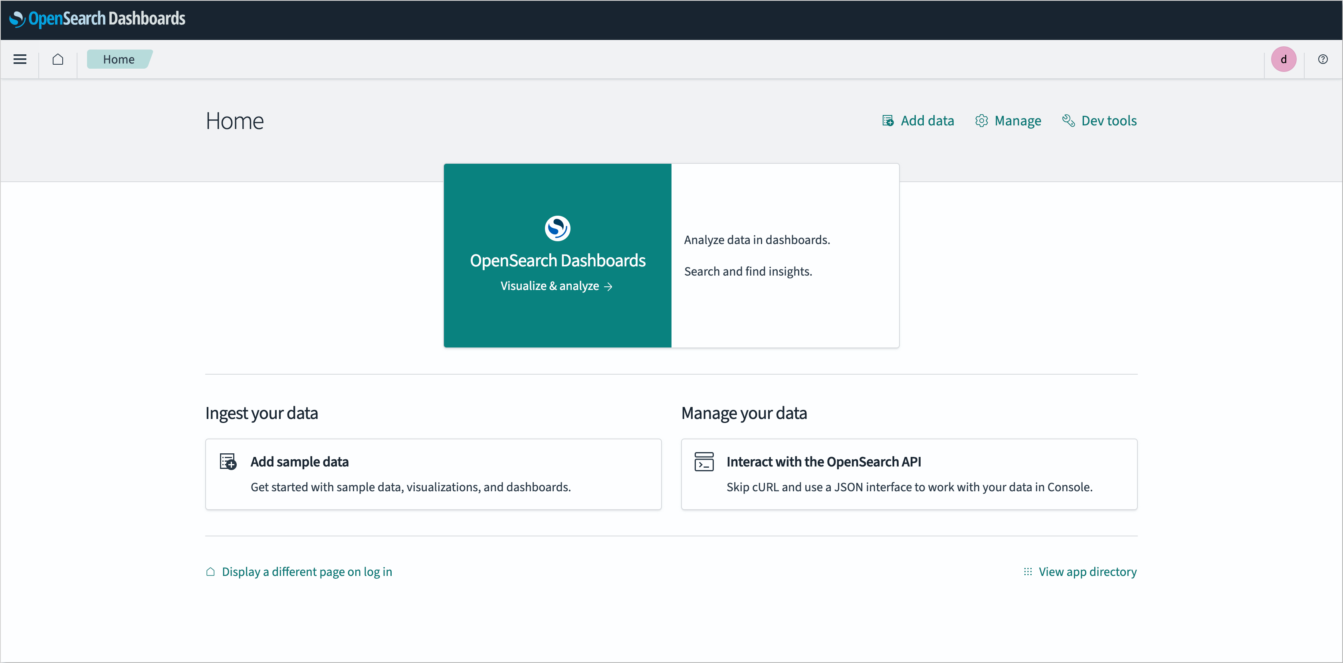
Task: Select the Home breadcrumb tab
Action: (119, 59)
